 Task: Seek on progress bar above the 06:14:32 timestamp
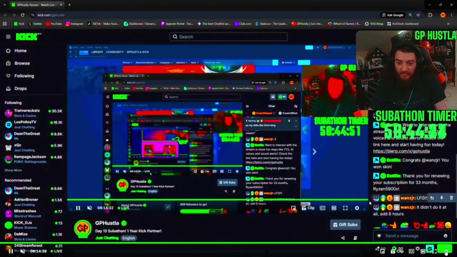click(218, 200)
